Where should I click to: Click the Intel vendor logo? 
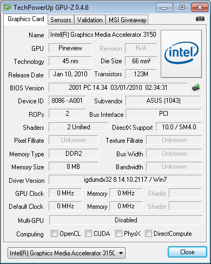181,54
